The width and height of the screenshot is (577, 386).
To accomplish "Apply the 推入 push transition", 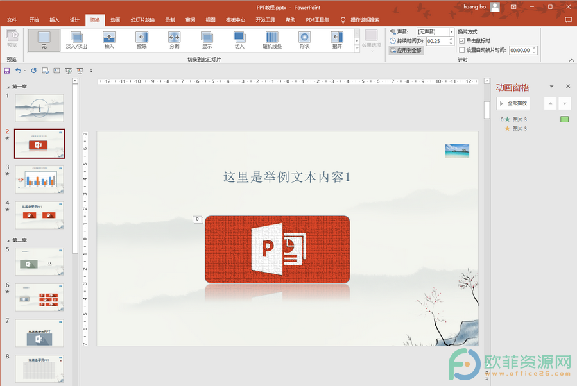I will point(109,40).
